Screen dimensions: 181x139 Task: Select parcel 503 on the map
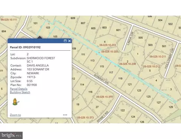[150, 45]
